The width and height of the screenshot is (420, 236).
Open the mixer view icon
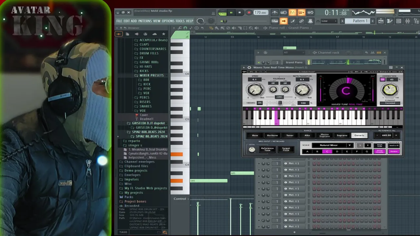click(407, 21)
